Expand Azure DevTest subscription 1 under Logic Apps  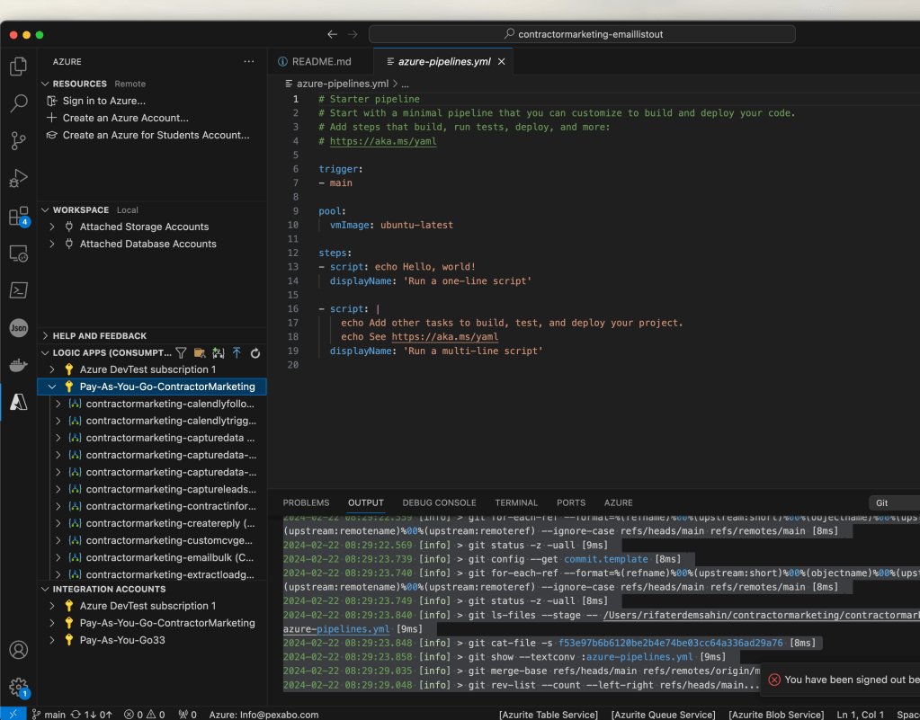(52, 369)
